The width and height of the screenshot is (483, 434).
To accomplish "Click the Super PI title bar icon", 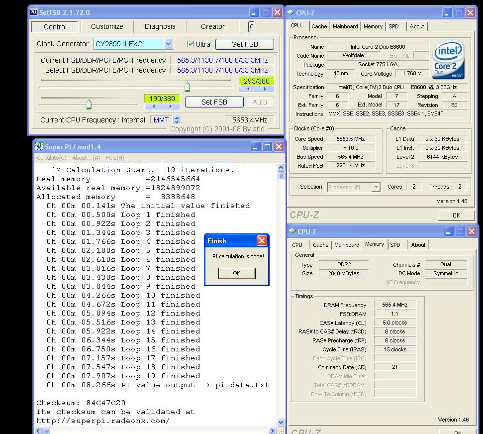I will click(x=39, y=146).
